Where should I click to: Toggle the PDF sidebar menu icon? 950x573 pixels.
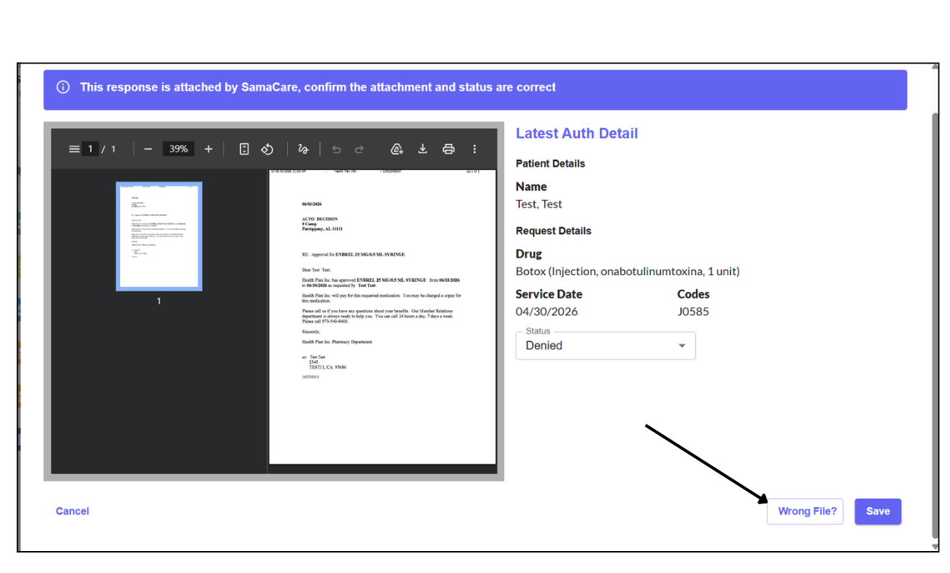point(74,149)
